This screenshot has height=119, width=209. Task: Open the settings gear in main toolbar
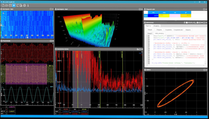(x=25, y=5)
